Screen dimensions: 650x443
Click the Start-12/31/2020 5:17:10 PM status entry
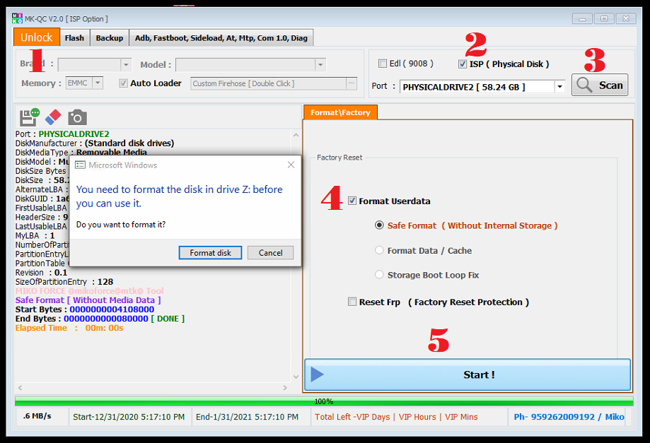tap(129, 417)
